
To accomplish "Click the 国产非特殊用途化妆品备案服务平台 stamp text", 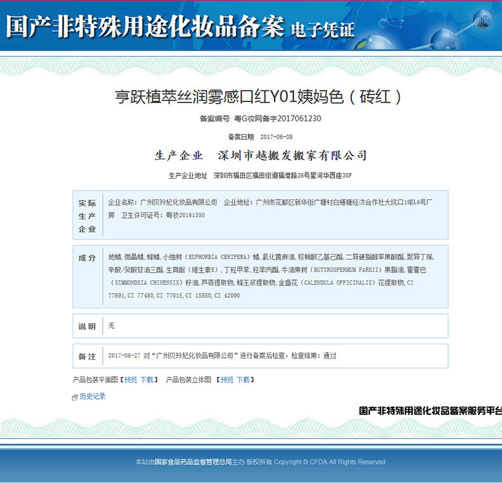I will pyautogui.click(x=430, y=411).
